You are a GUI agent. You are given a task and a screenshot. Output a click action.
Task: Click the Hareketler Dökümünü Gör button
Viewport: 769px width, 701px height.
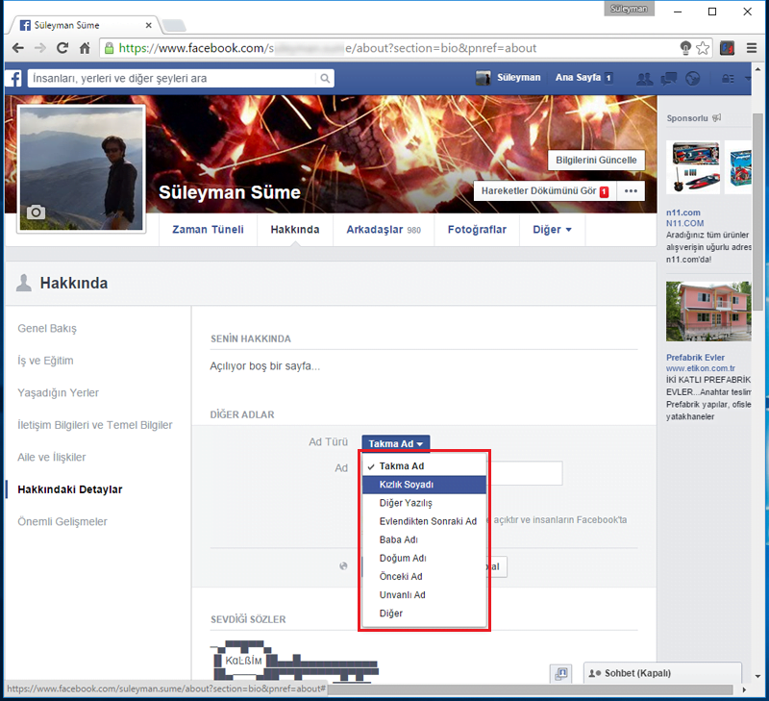click(x=543, y=190)
